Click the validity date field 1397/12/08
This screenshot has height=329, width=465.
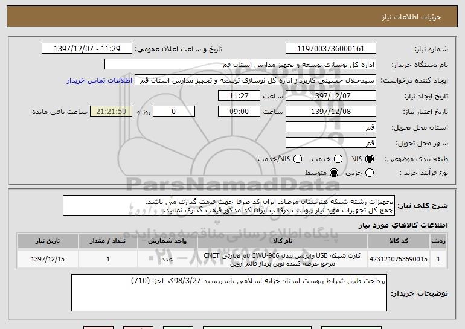click(331, 112)
